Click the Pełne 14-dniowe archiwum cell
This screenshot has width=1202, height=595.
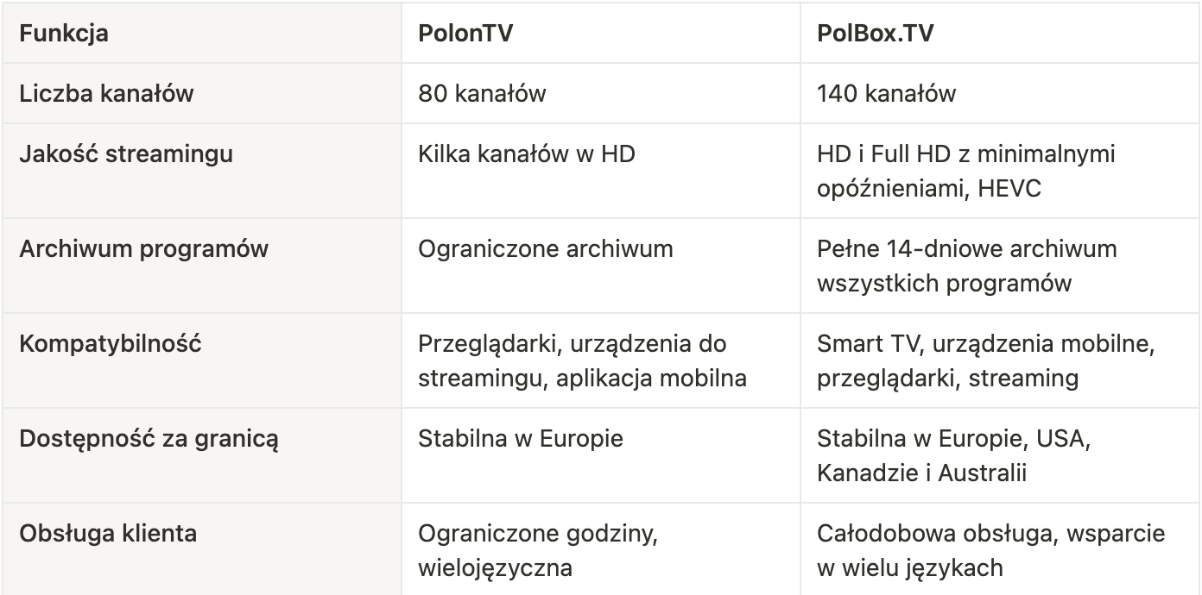[966, 266]
